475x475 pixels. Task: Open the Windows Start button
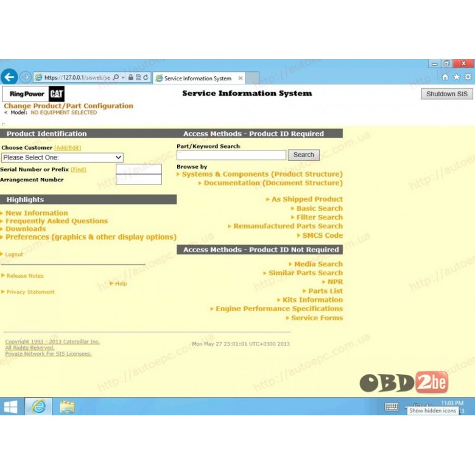point(11,407)
